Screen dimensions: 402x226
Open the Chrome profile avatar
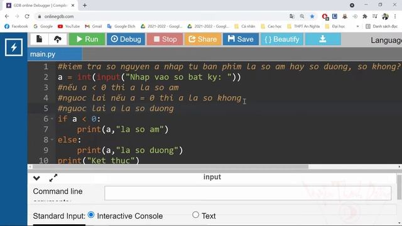(385, 16)
